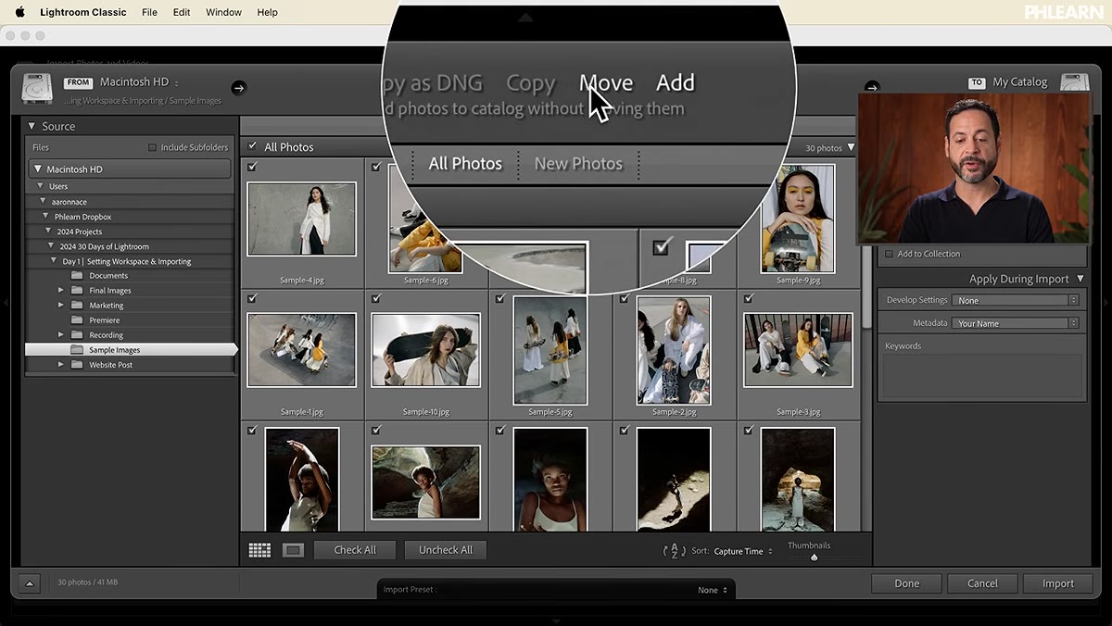Open the Import Preset dropdown
The image size is (1112, 626).
(713, 590)
